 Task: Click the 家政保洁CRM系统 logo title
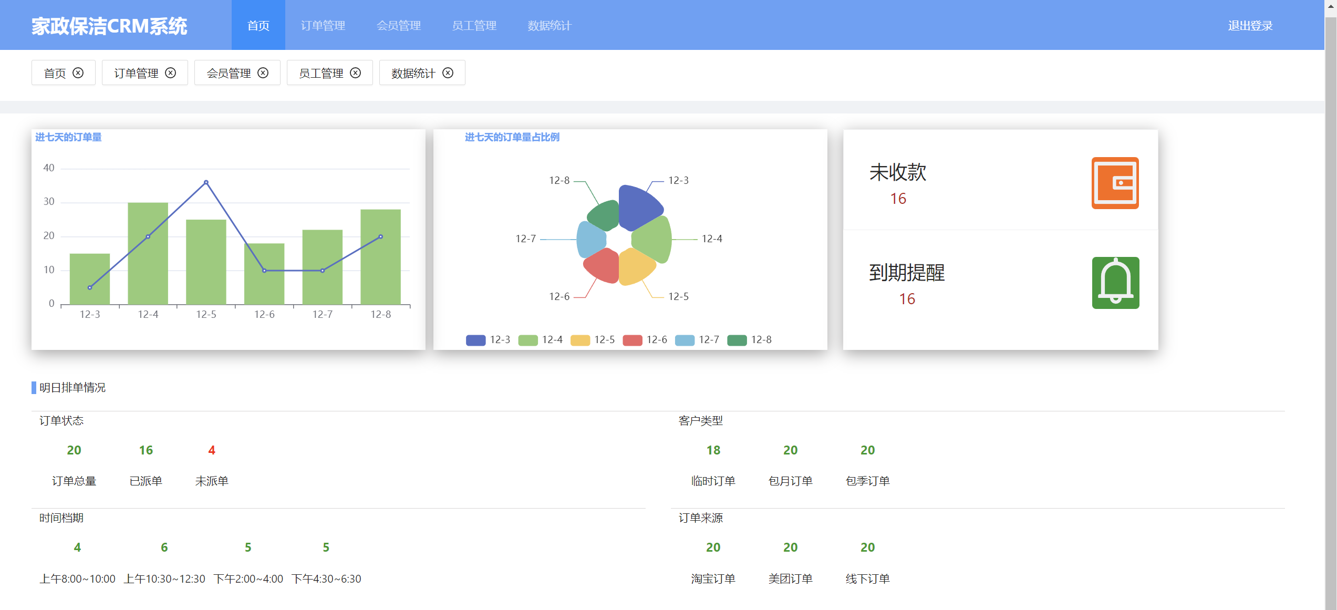tap(109, 26)
